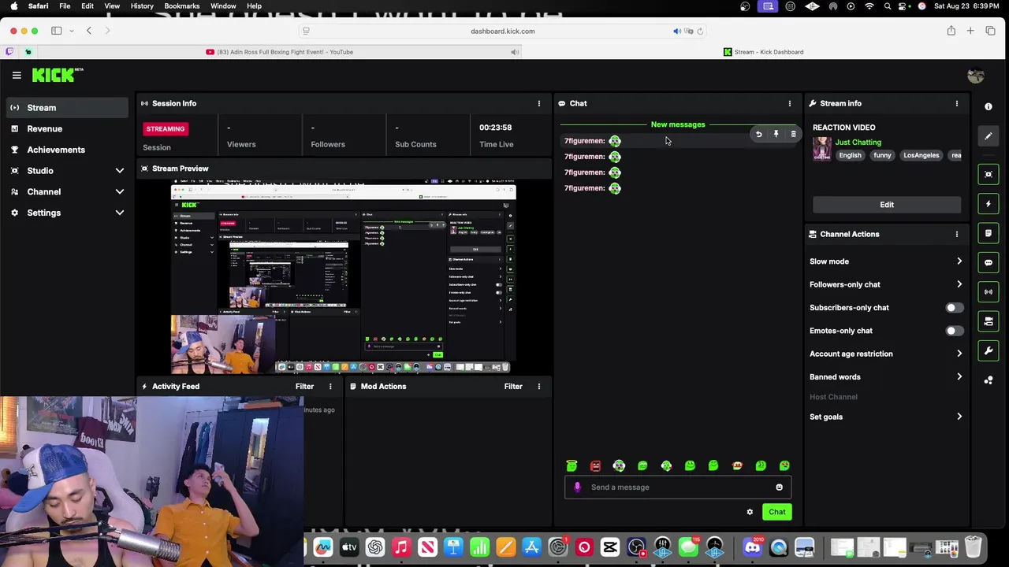Open Mod Actions Filter dropdown
The image size is (1009, 567).
(513, 387)
